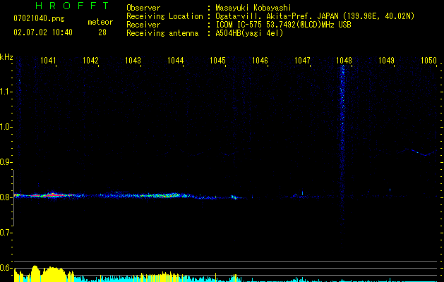444x282 pixels.
Task: Click time marker 1049
Action: click(386, 61)
